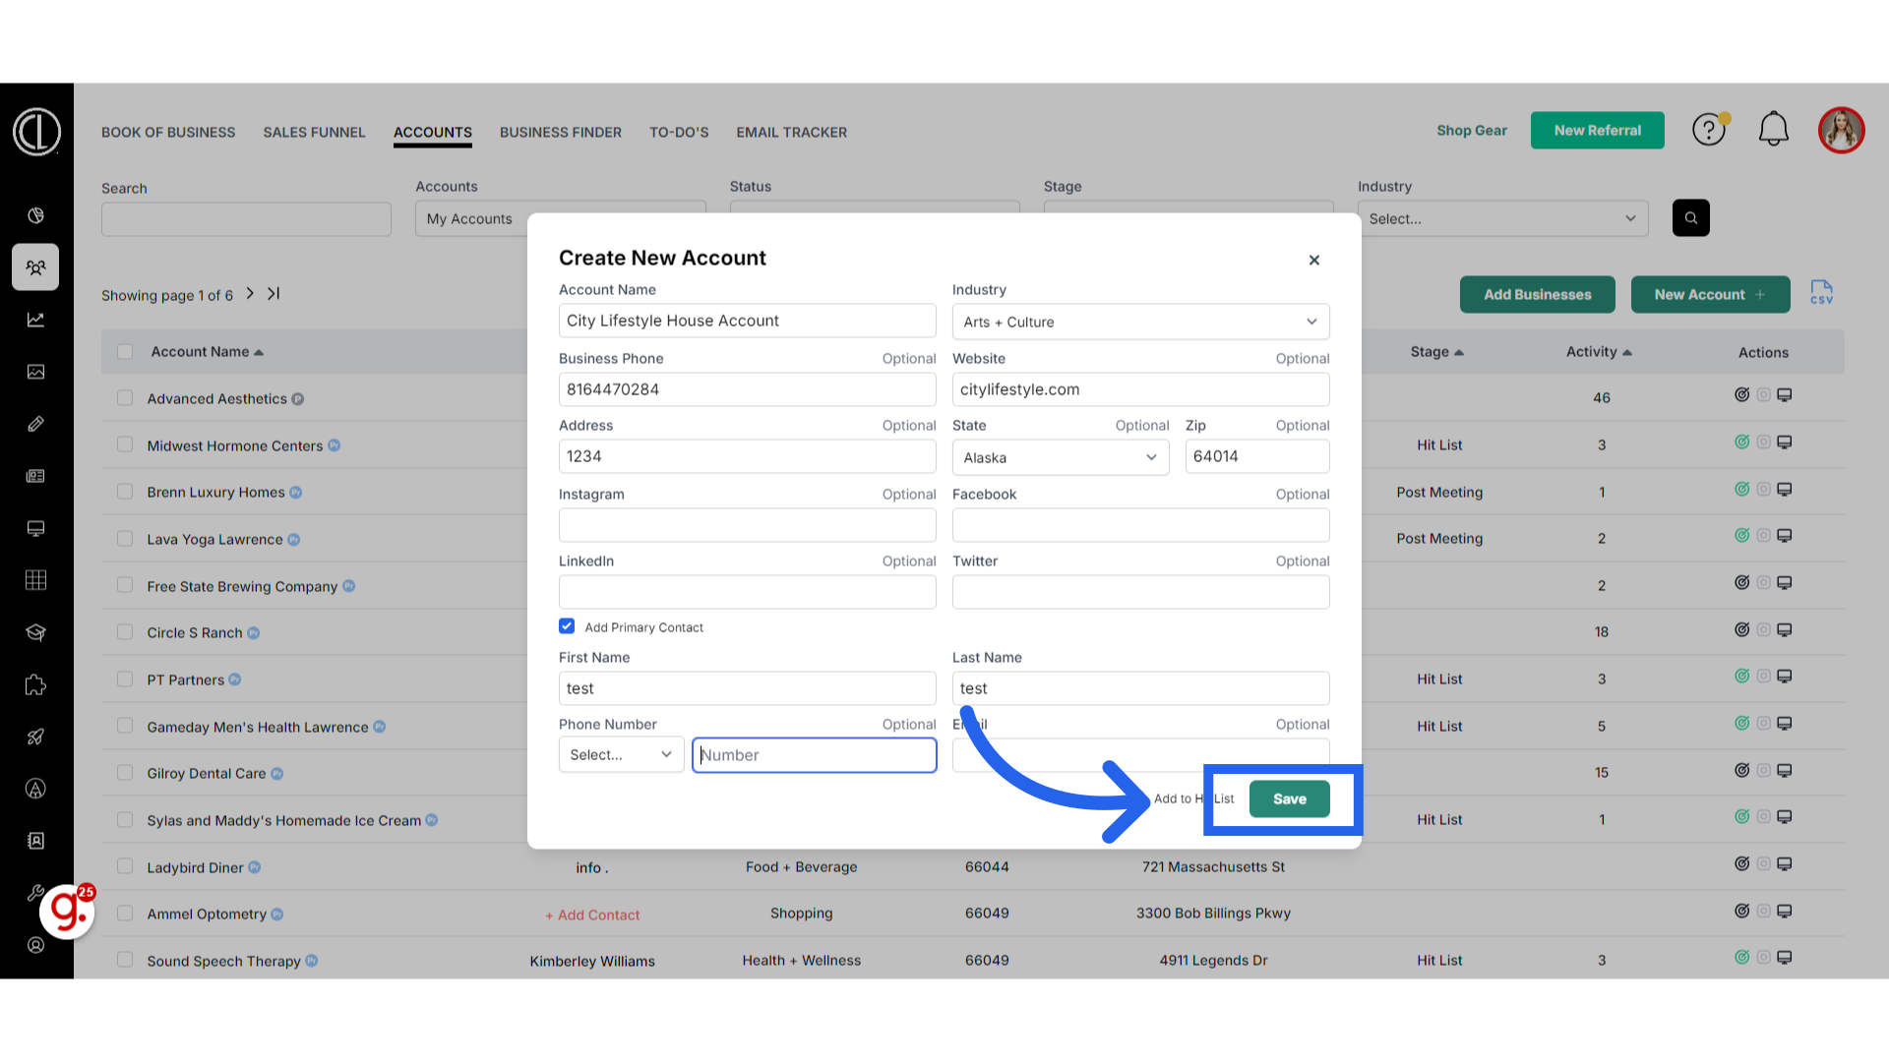Uncheck the Add Primary Contact checkbox

(567, 626)
